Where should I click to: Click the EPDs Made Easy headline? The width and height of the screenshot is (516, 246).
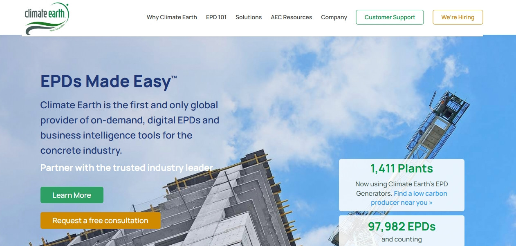coord(105,81)
